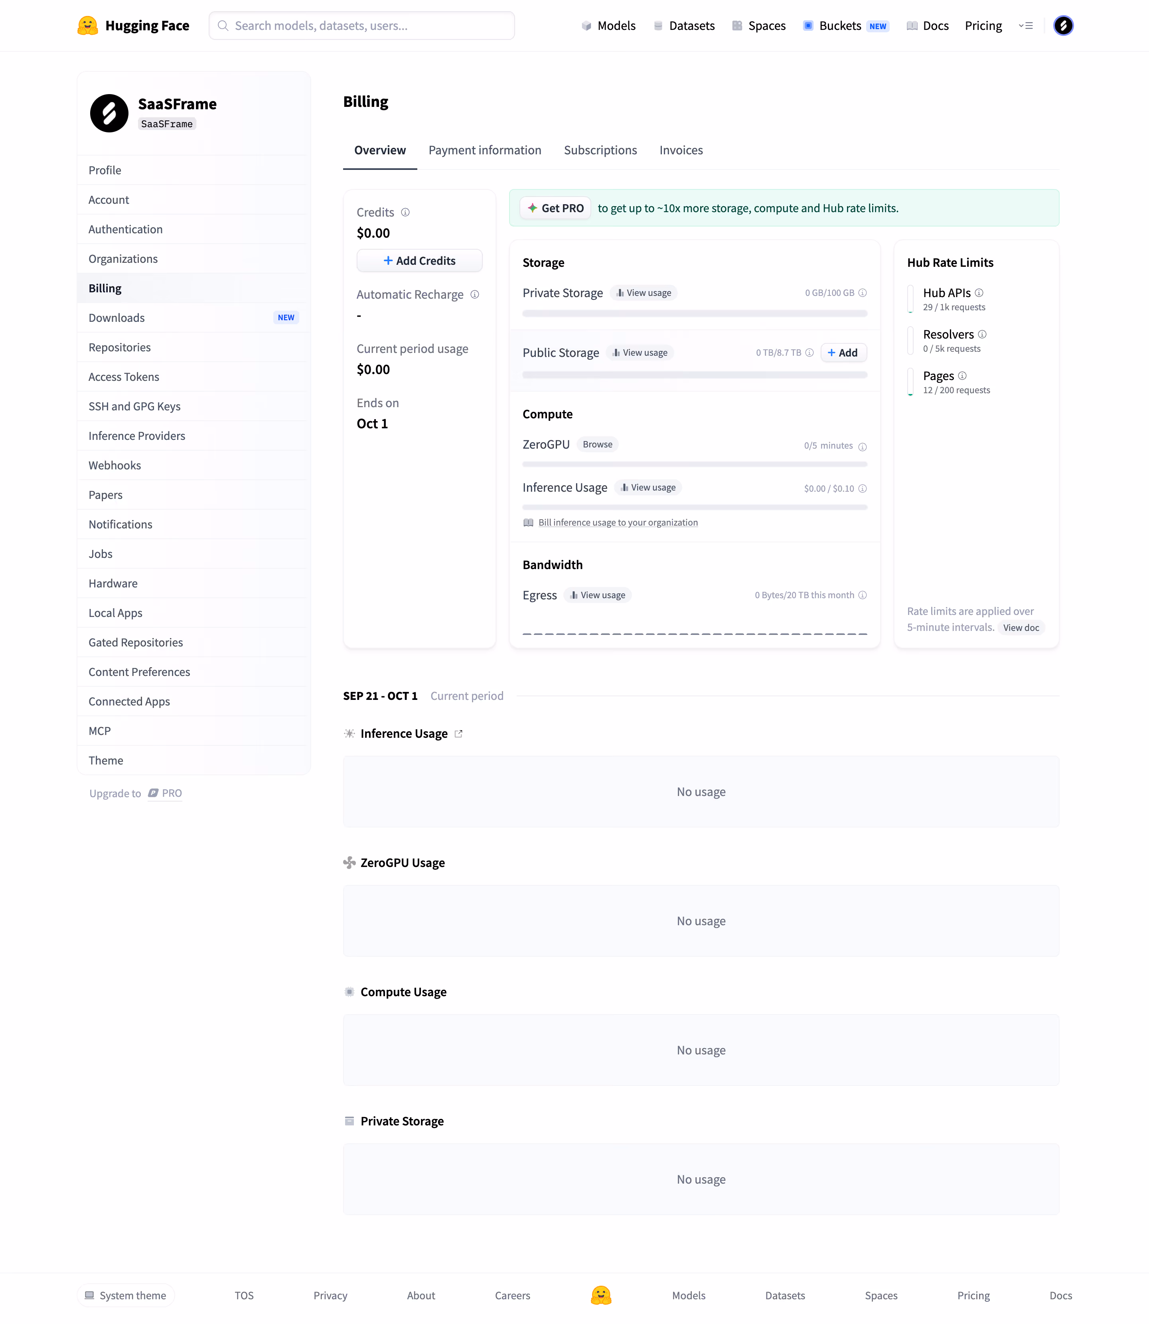This screenshot has width=1149, height=1324.
Task: Click the footer Hugging Face emoji
Action: tap(601, 1295)
